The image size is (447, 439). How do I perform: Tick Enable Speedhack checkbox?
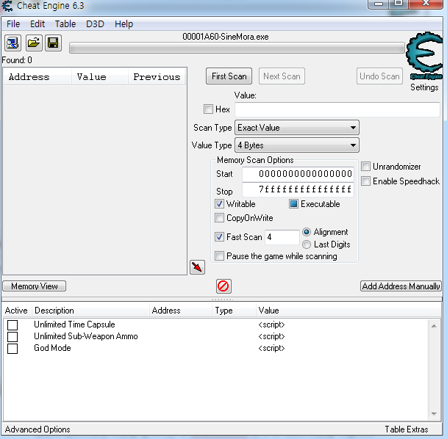tap(365, 181)
